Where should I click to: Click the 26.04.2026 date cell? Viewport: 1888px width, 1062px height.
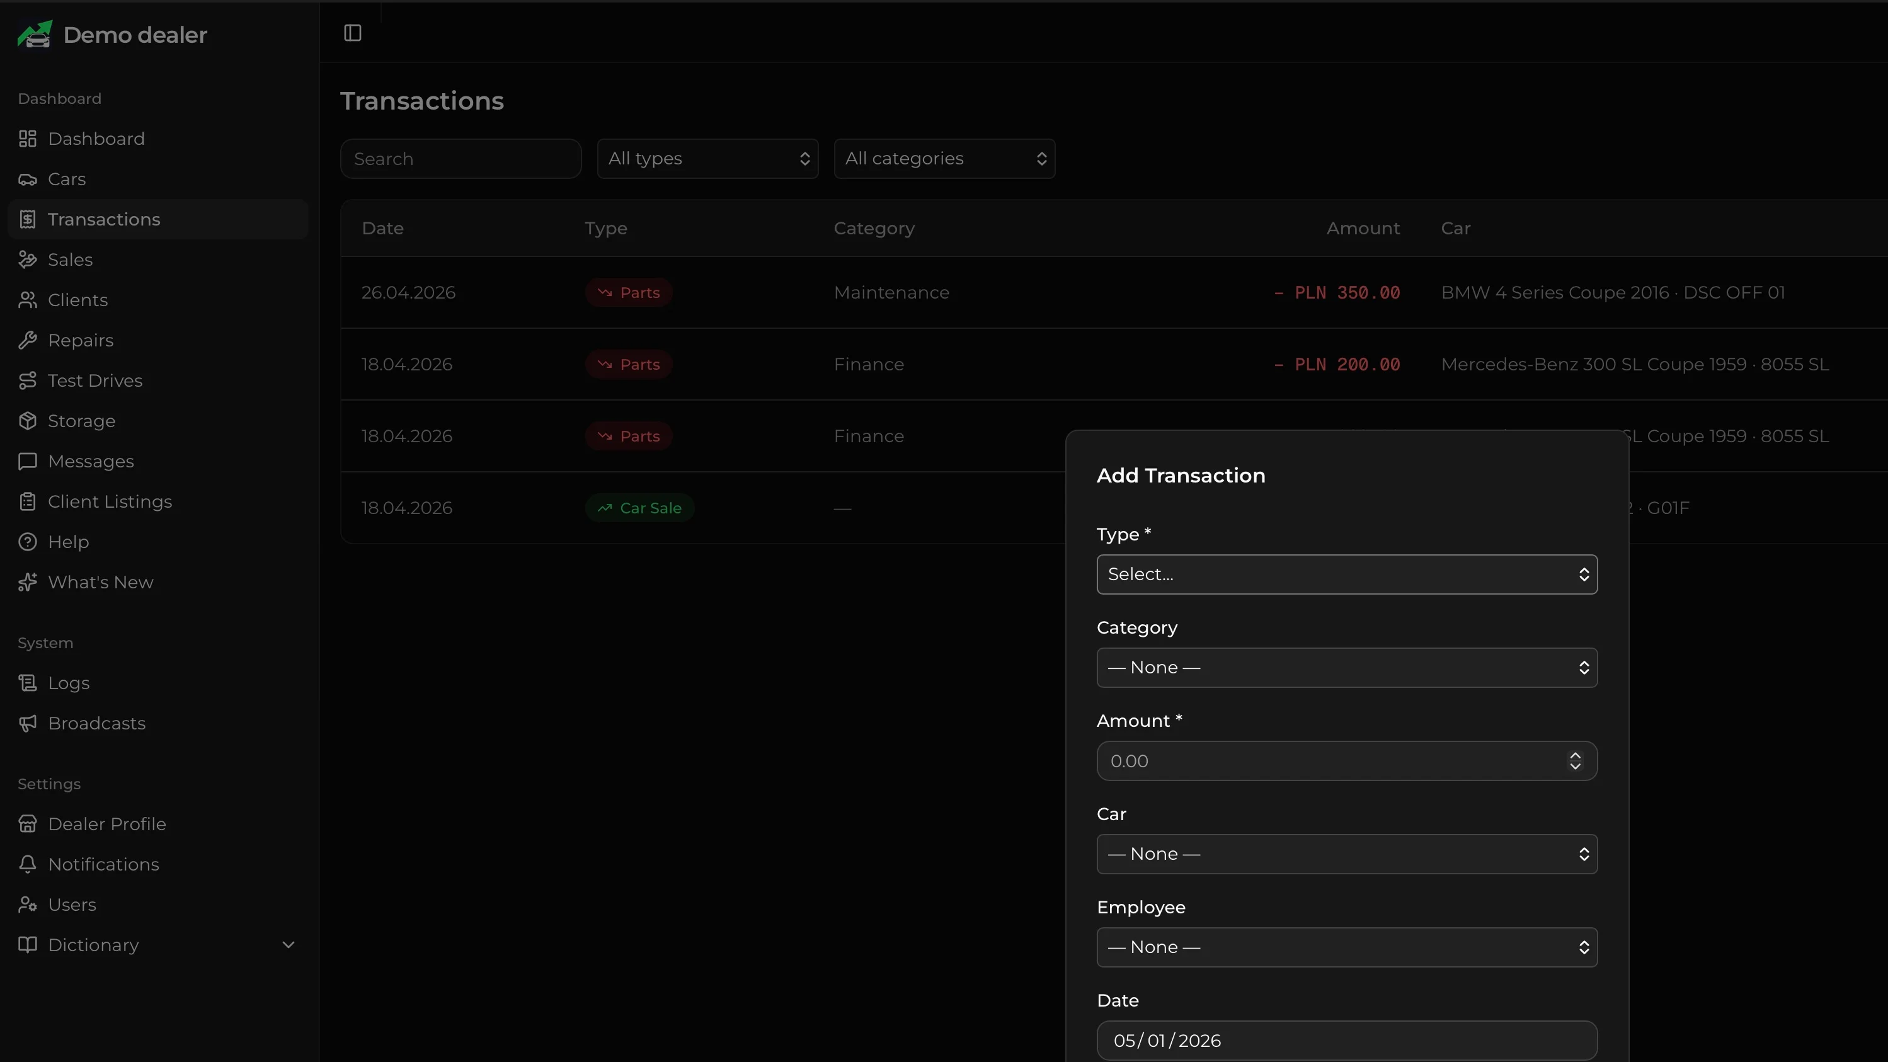408,292
